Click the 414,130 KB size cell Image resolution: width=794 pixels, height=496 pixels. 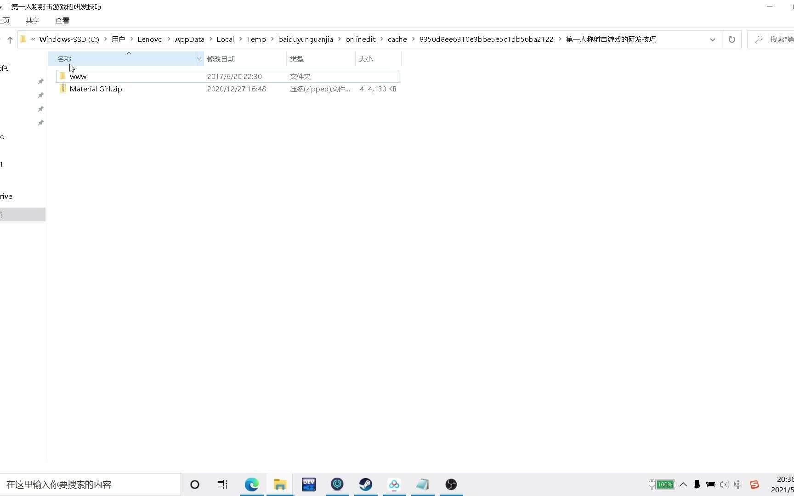click(378, 89)
